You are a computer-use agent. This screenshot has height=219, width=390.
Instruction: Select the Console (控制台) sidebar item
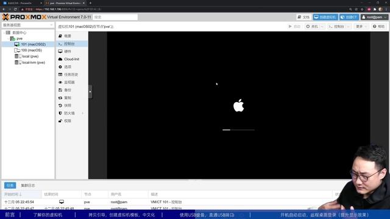72,44
